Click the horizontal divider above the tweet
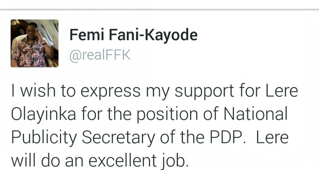 (159, 9)
